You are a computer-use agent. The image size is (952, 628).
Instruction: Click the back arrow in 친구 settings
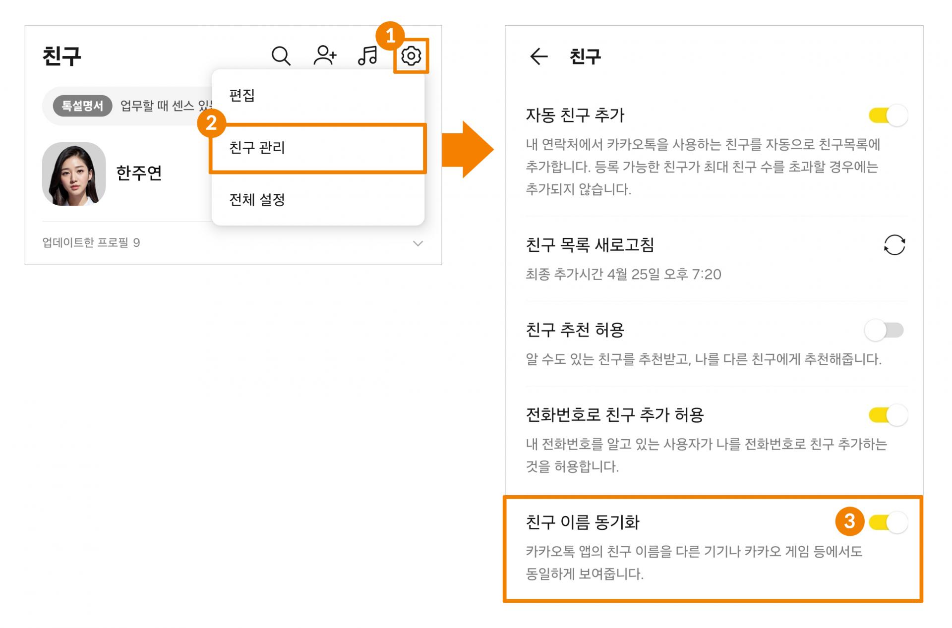click(x=538, y=57)
